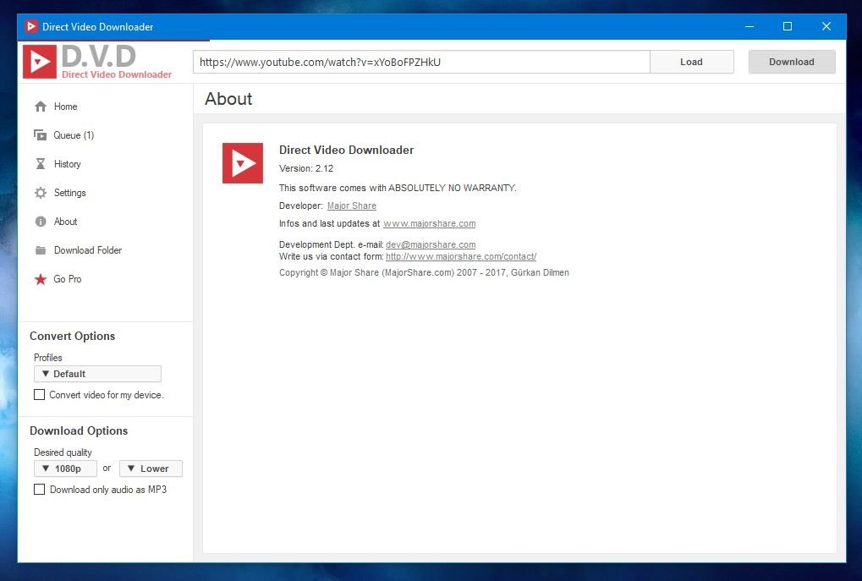Screen dimensions: 862x581
Task: Click the dev@majorshare.com email link
Action: [431, 244]
